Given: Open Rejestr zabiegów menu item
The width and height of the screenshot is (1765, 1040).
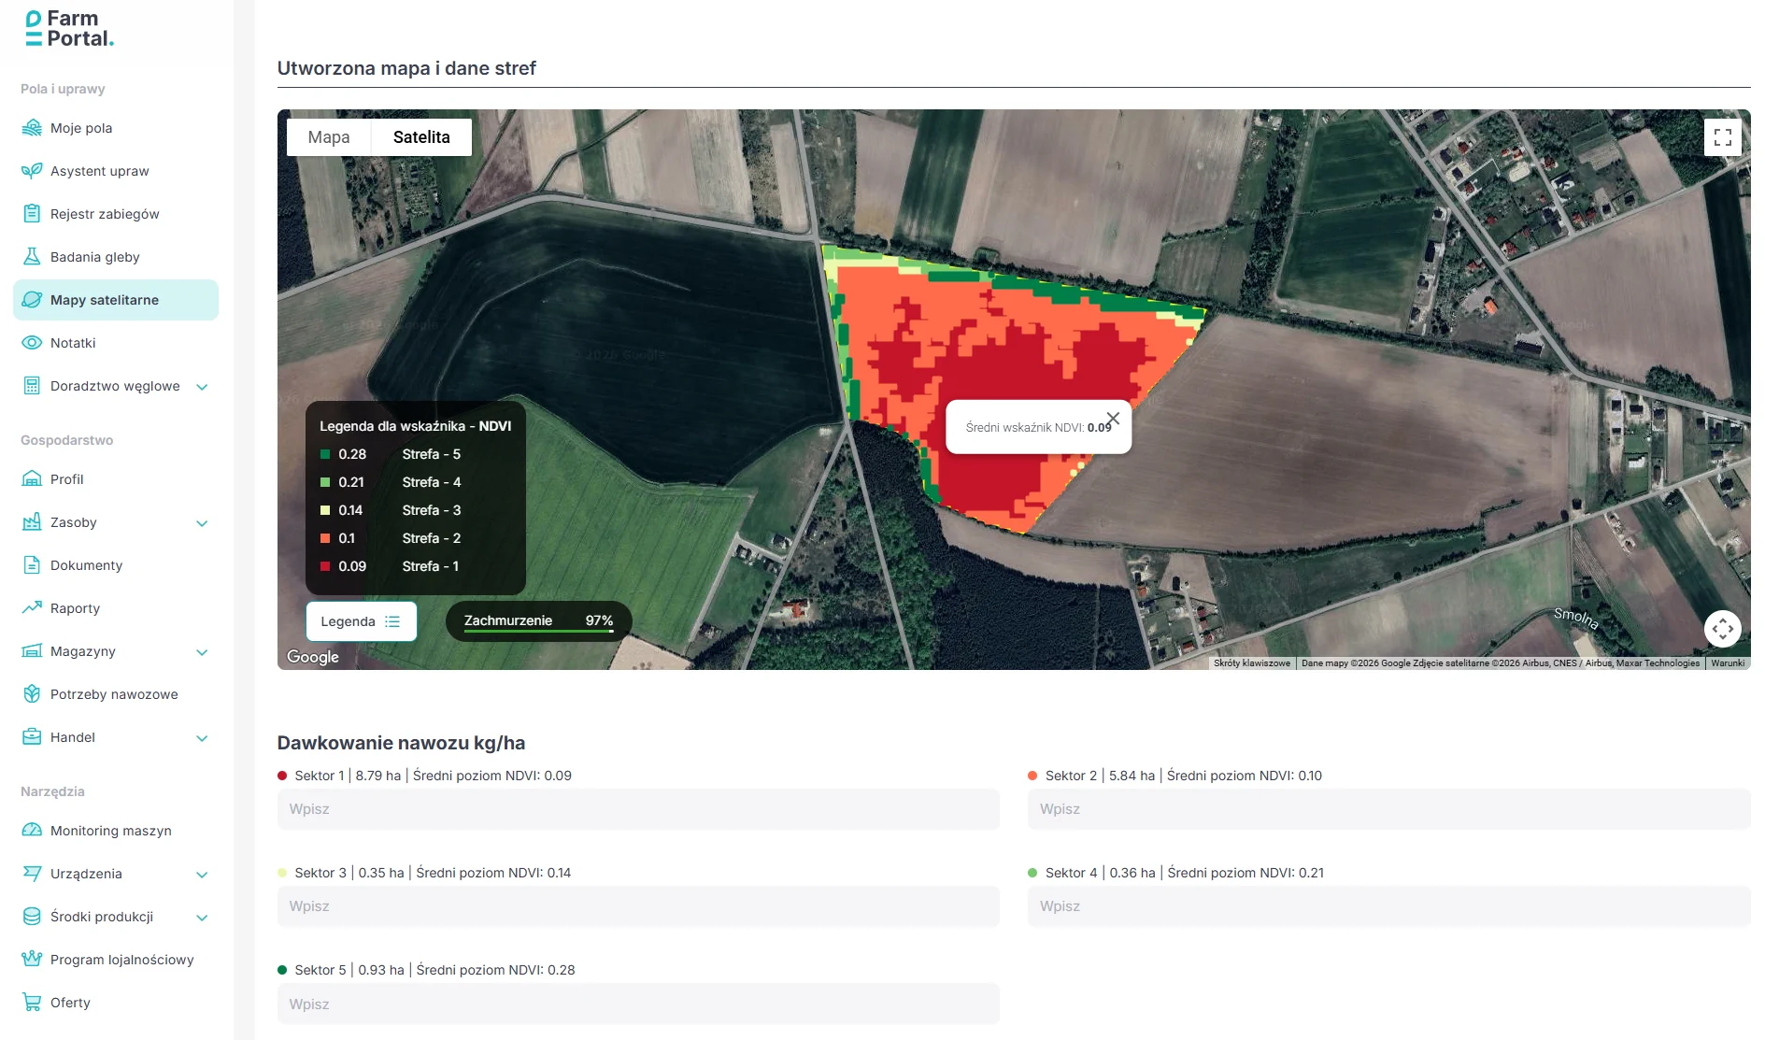Looking at the screenshot, I should click(x=105, y=214).
